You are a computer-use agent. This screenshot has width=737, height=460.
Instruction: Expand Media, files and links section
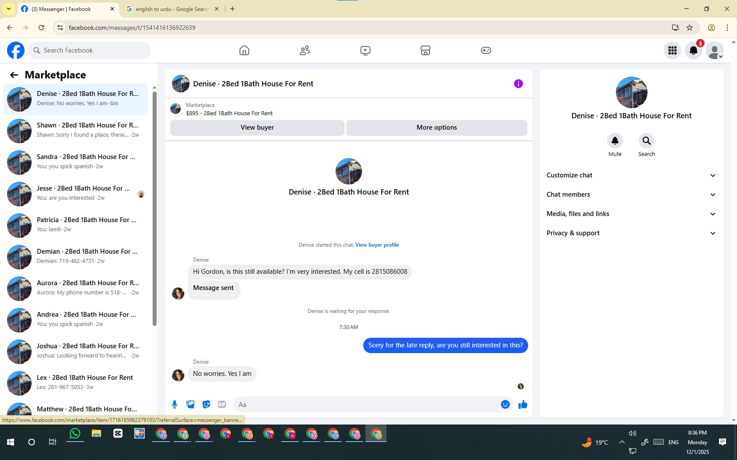point(631,214)
